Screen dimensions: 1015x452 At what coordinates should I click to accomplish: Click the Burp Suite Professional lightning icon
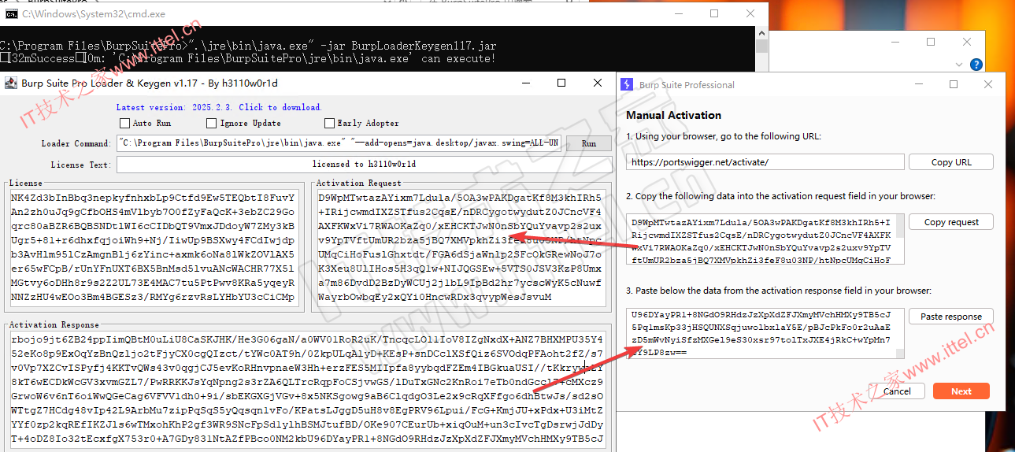[628, 84]
